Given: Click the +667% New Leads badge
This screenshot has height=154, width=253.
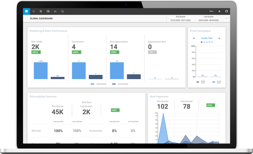Looking at the screenshot, I should pos(36,52).
